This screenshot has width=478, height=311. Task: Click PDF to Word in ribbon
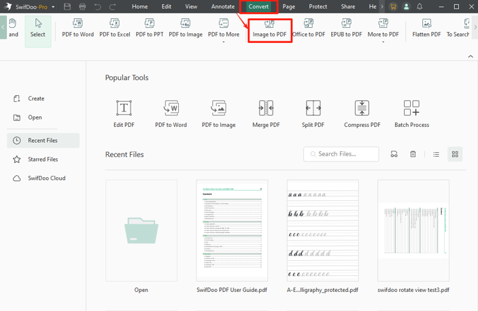pyautogui.click(x=78, y=28)
